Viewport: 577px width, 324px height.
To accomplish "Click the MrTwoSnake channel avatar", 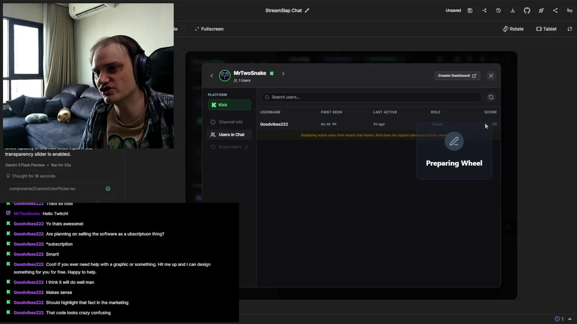I will [224, 76].
